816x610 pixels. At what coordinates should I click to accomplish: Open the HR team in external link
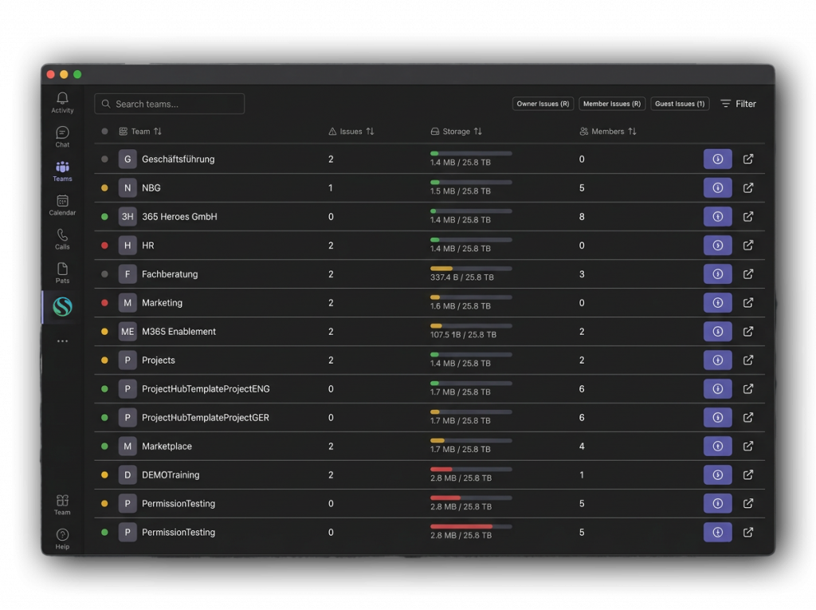click(x=747, y=246)
